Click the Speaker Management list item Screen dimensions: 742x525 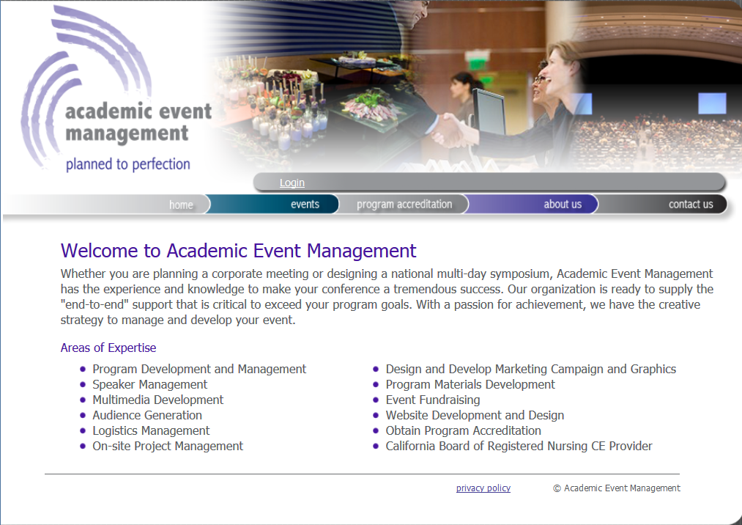[x=149, y=384]
